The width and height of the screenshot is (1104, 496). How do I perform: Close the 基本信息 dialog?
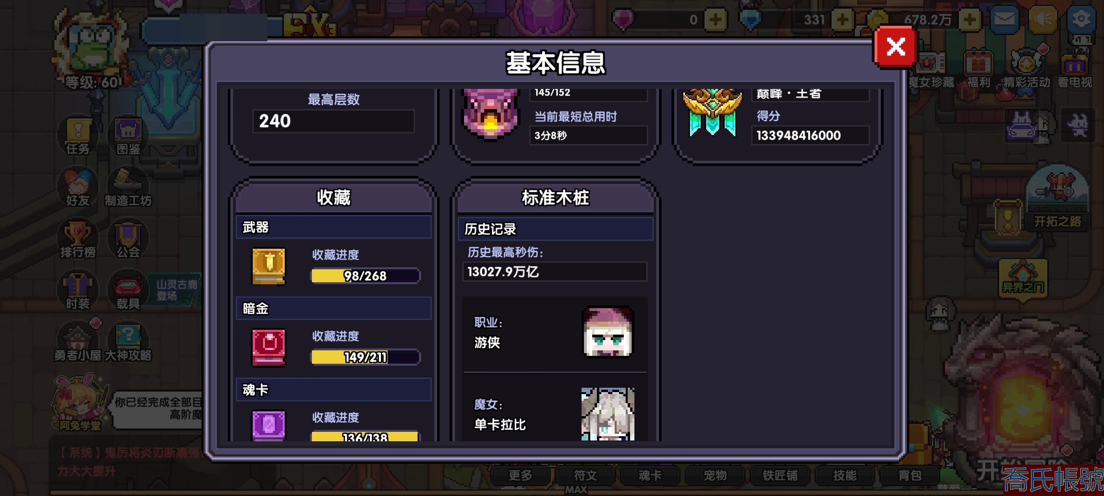point(895,46)
